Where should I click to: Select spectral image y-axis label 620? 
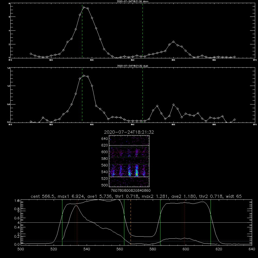point(105,145)
